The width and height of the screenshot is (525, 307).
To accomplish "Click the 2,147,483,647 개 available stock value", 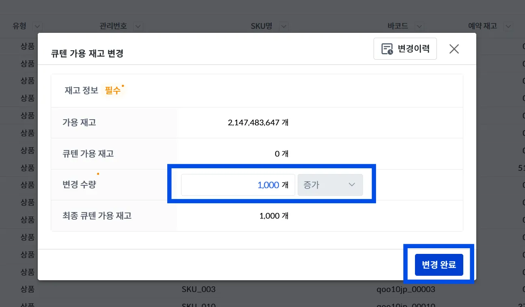I will click(258, 122).
